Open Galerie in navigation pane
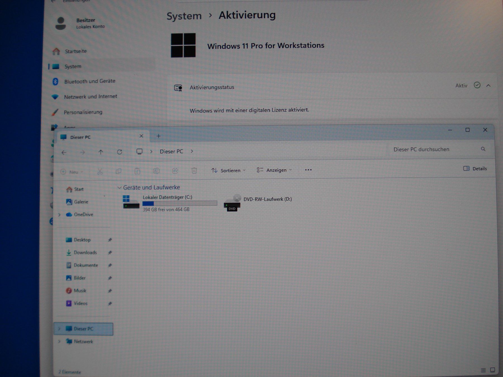 [x=77, y=202]
